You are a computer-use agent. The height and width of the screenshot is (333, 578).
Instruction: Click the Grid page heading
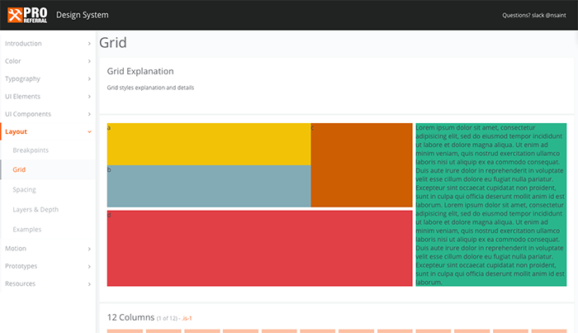pyautogui.click(x=113, y=43)
